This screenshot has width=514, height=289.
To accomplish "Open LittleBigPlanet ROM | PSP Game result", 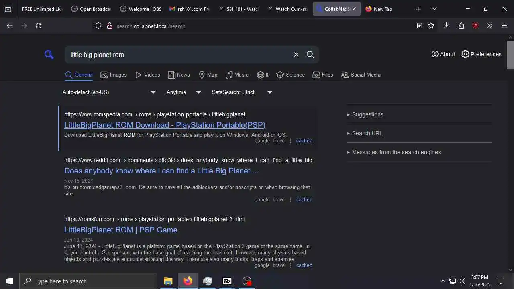I will [121, 230].
